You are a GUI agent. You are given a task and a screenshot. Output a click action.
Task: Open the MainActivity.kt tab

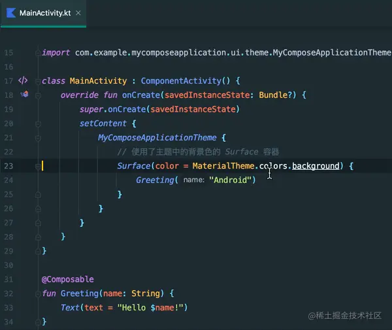pos(43,13)
